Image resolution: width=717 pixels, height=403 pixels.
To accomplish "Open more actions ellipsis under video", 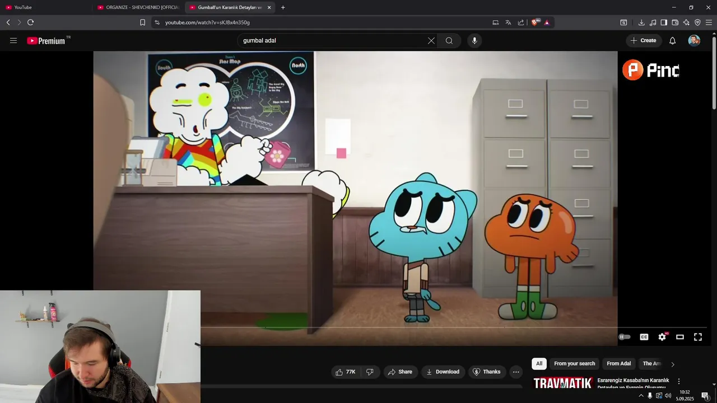I will pos(516,372).
